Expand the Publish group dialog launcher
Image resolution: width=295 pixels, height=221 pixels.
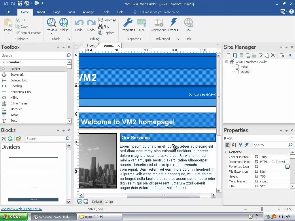tap(69, 39)
